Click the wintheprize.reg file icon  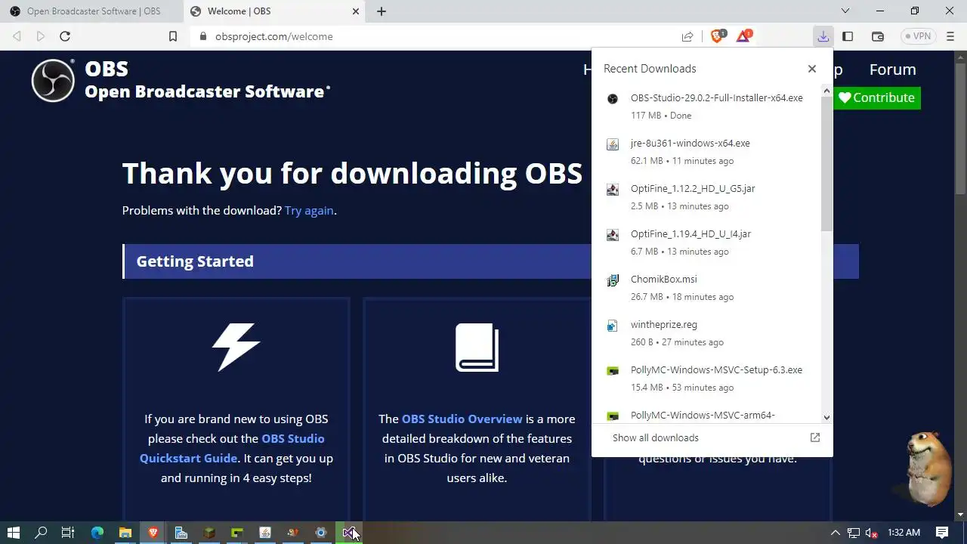click(613, 326)
